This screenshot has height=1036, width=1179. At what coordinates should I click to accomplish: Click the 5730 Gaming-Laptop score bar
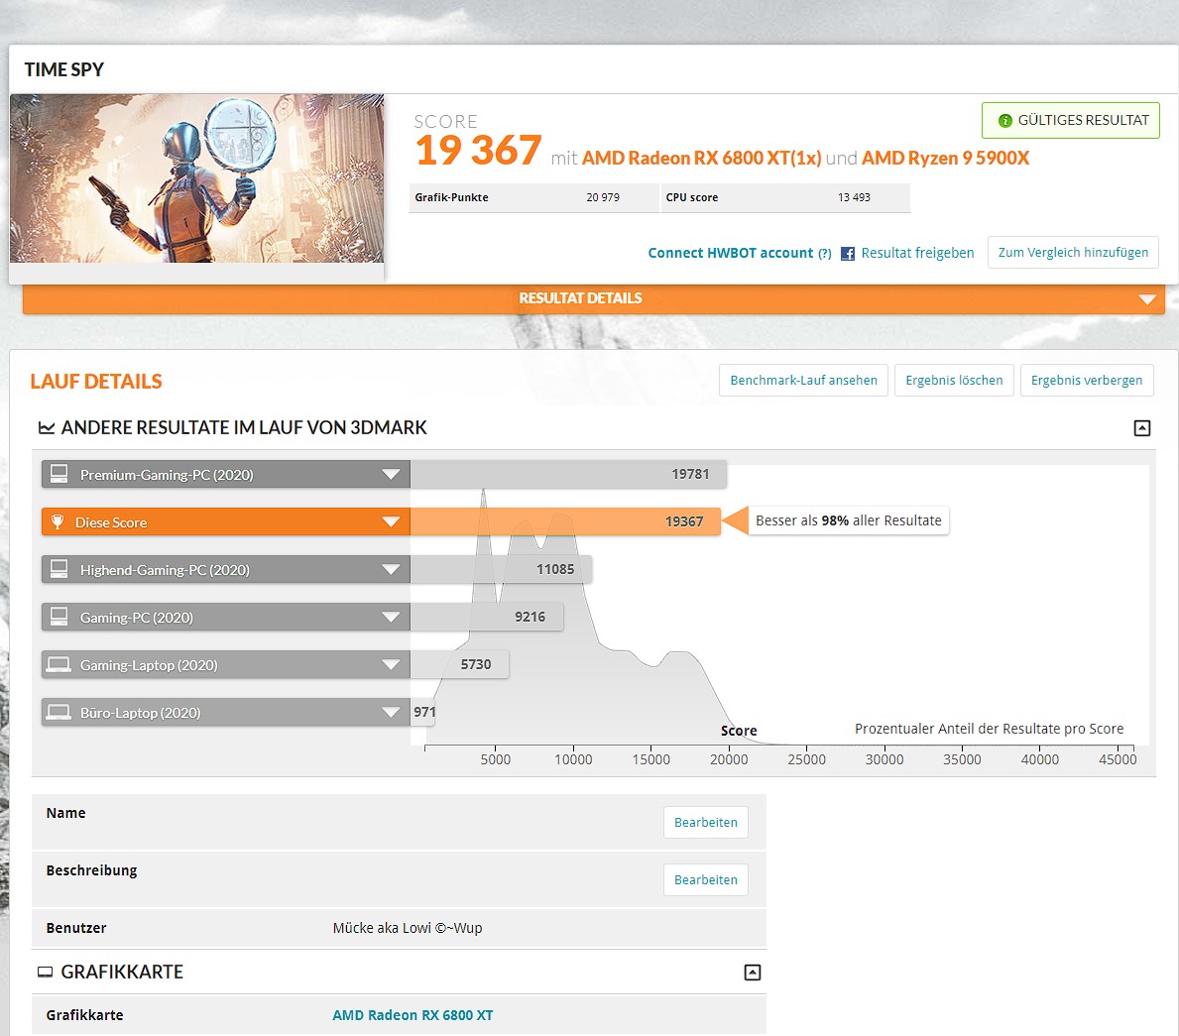tap(459, 664)
